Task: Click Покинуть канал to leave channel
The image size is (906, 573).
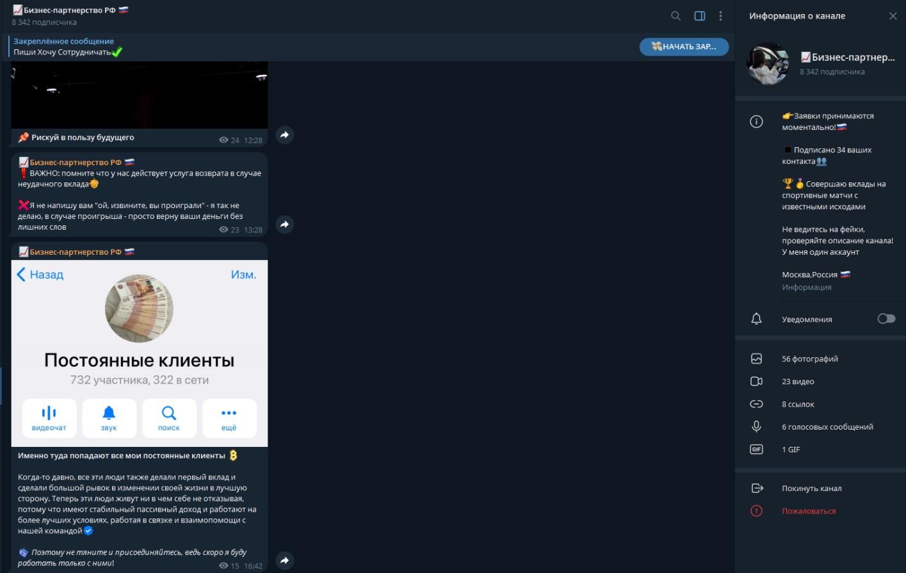Action: (x=811, y=488)
